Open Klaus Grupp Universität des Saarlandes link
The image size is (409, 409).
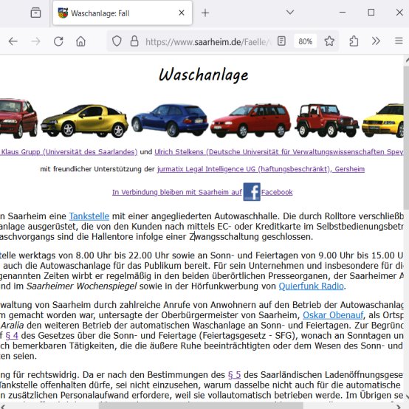tap(69, 152)
